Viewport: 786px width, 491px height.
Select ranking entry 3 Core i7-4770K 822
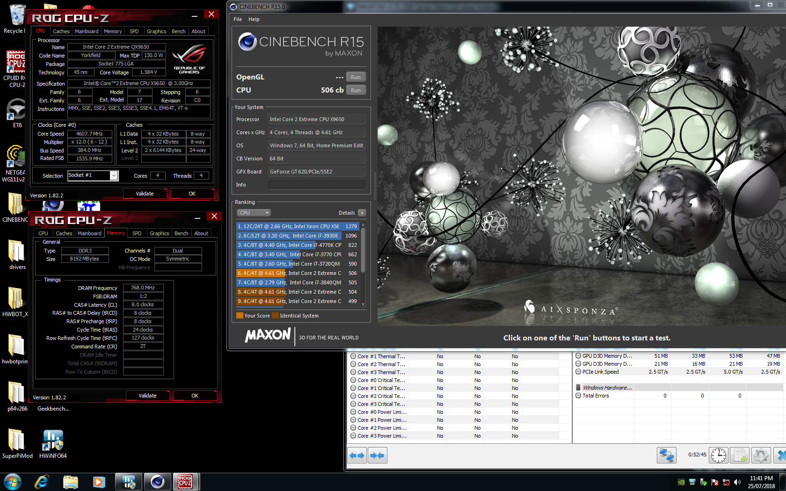pyautogui.click(x=298, y=245)
